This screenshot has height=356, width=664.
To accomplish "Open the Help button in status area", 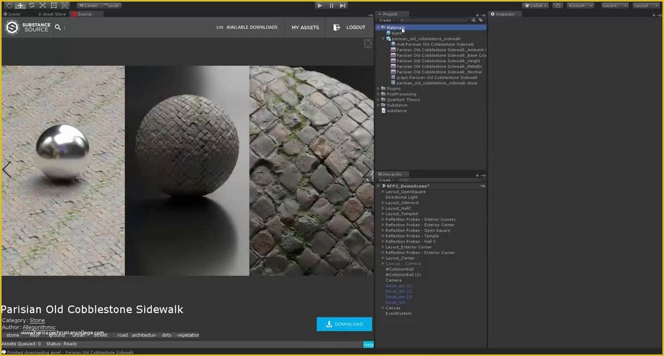I will [368, 345].
